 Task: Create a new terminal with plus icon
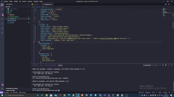(x=160, y=65)
